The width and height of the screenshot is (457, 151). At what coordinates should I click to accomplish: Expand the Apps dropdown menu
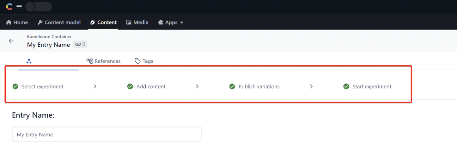pos(170,22)
